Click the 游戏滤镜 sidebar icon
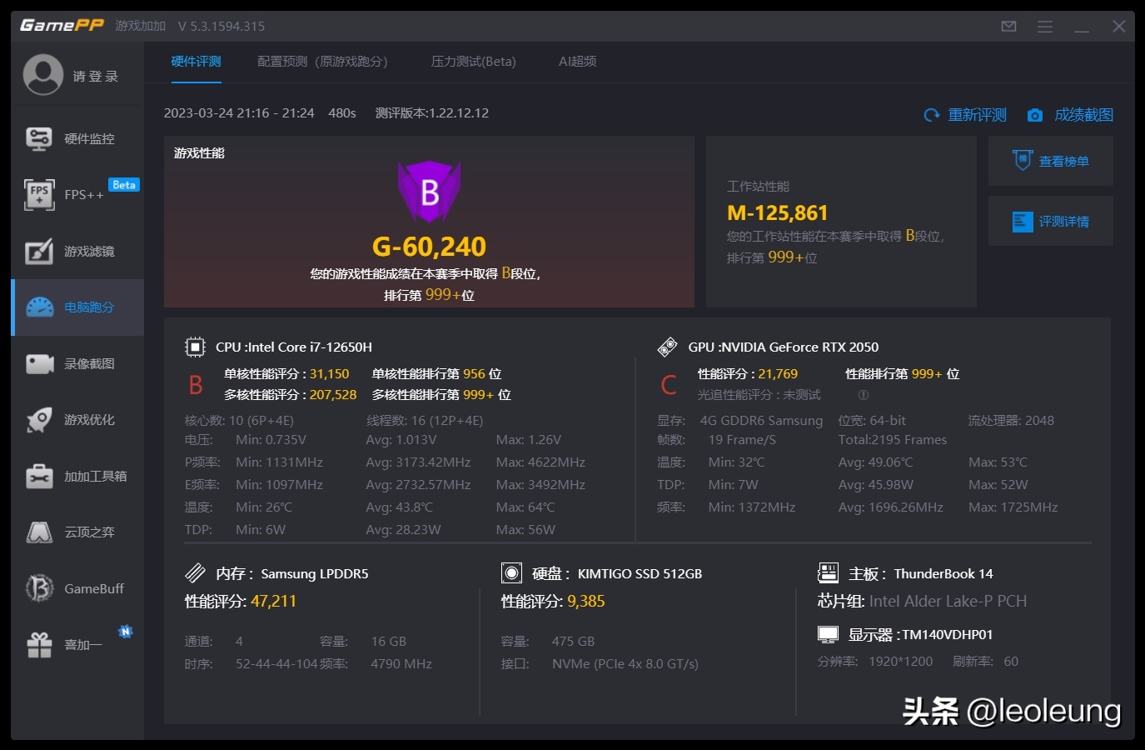The height and width of the screenshot is (750, 1145). pos(39,251)
